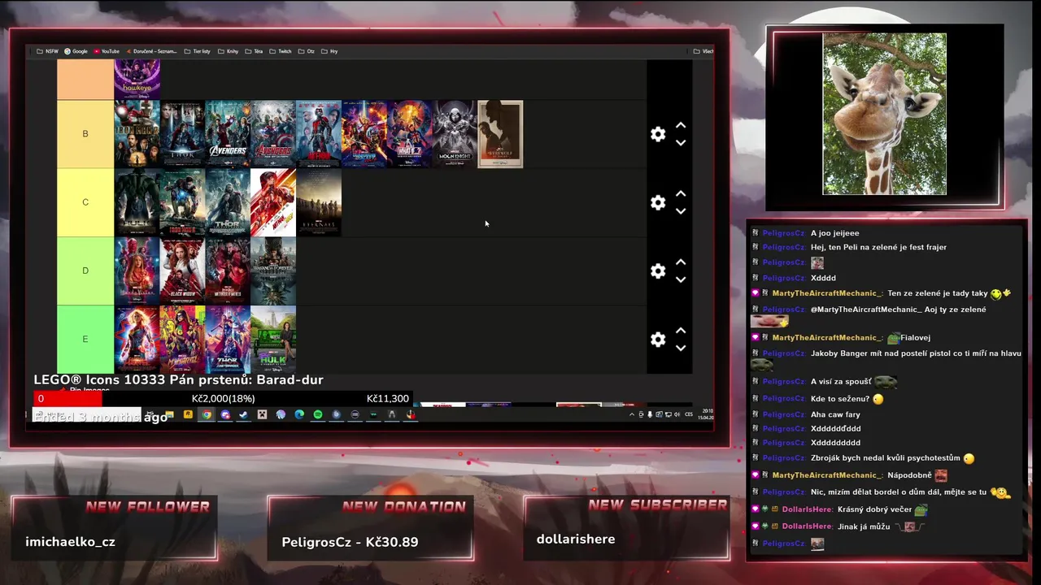Select the WandaVision poster in D tier
This screenshot has width=1041, height=585.
pos(137,271)
